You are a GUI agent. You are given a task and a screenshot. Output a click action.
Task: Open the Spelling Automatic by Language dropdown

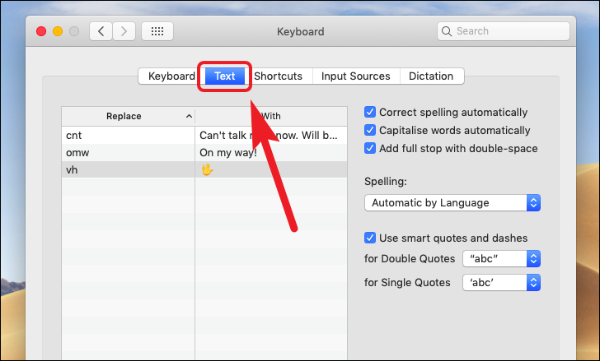pos(452,202)
